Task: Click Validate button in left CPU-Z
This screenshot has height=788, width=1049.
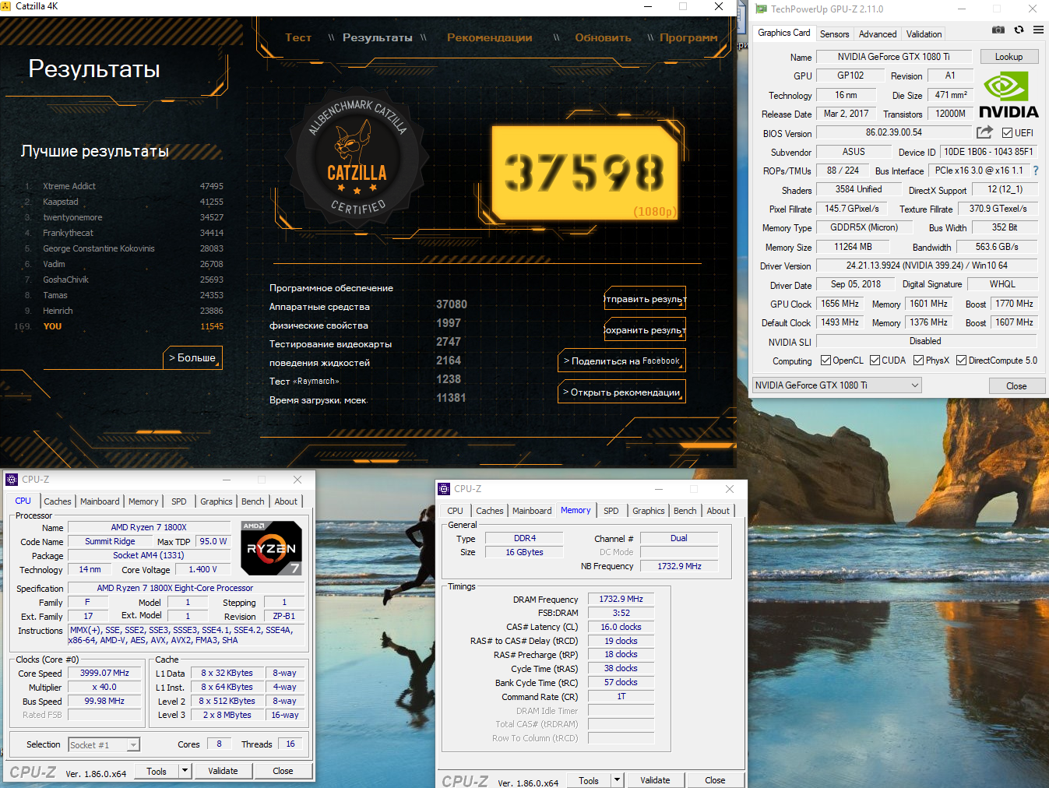Action: coord(223,771)
